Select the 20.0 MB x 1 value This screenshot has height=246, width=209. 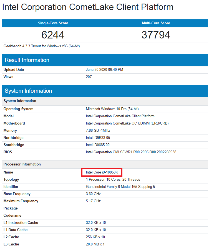click(95, 244)
